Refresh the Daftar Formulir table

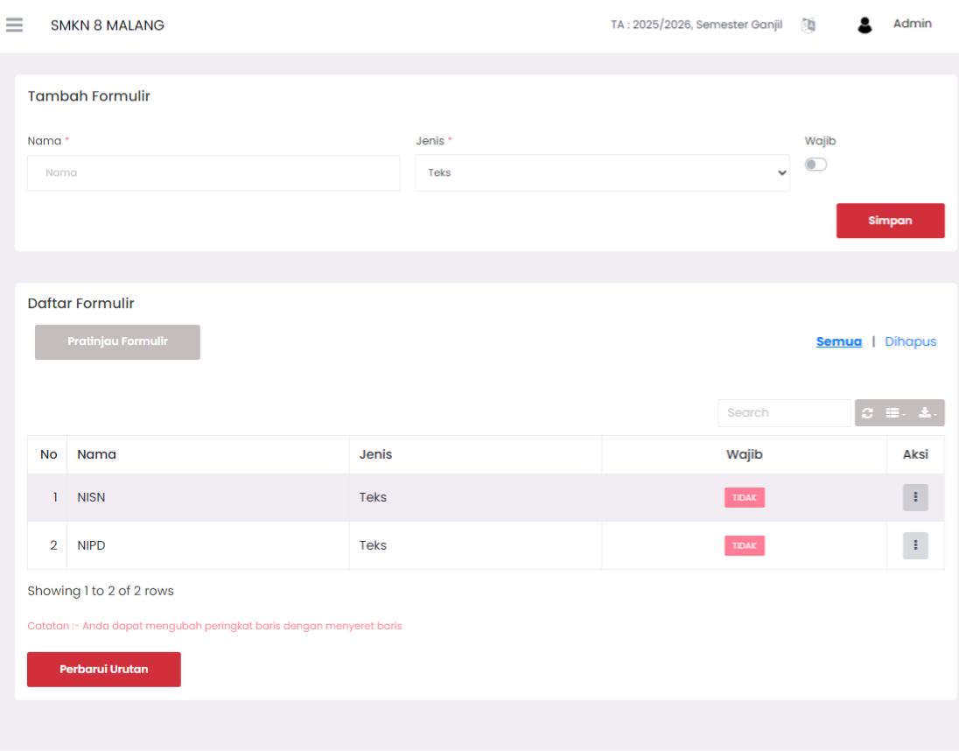(x=867, y=413)
